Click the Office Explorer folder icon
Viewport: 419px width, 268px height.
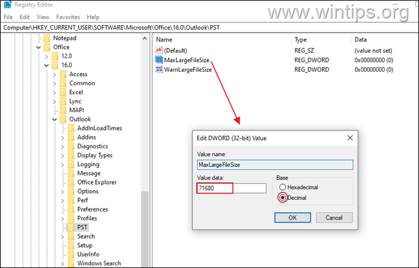coord(71,182)
